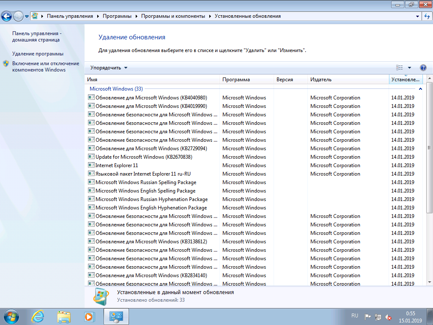Launch Internet Explorer from taskbar
The width and height of the screenshot is (433, 325).
pyautogui.click(x=38, y=317)
